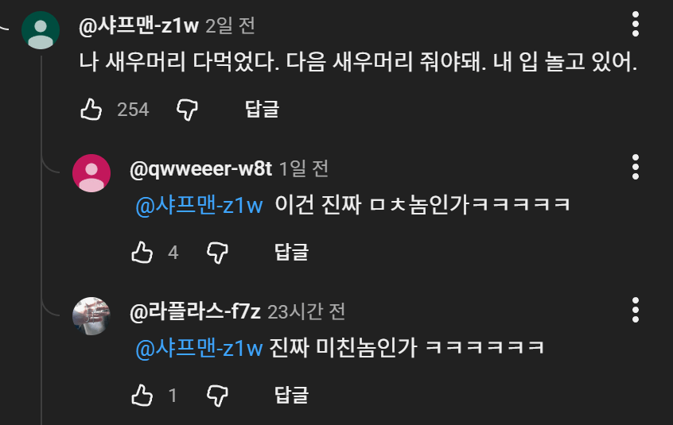The height and width of the screenshot is (425, 673).
Task: Dislike the reply by @라플라스-f7z
Action: 217,395
